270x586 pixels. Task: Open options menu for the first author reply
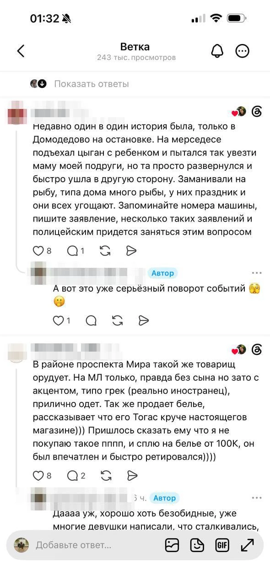(x=256, y=273)
